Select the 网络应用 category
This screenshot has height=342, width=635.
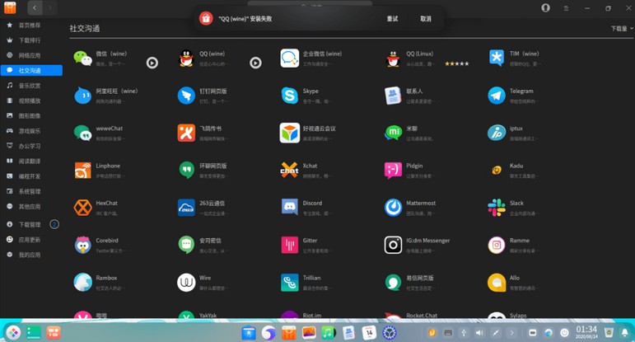[30, 55]
